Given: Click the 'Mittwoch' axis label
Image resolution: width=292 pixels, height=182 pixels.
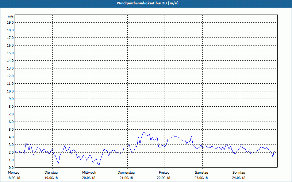Looking at the screenshot, I should point(89,172).
